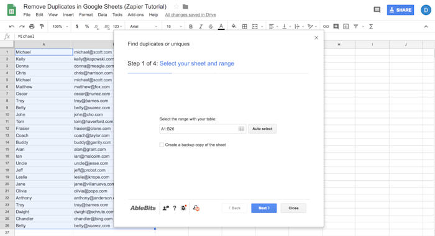
Task: Enable Create a backup copy checkbox
Action: [x=162, y=145]
